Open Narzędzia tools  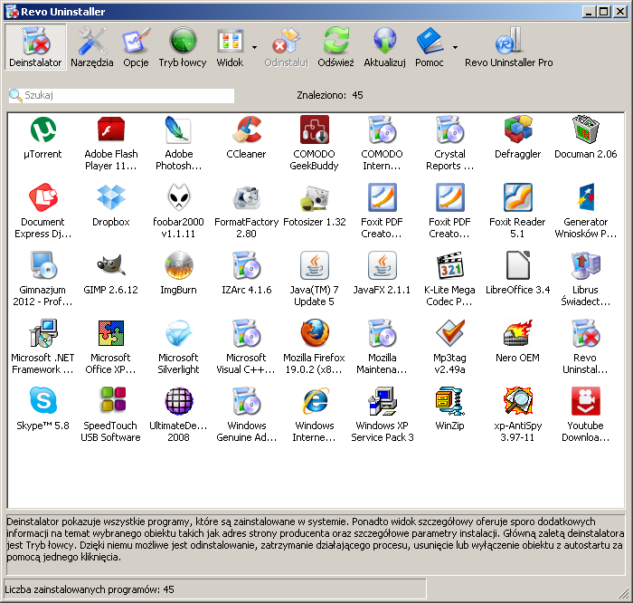92,47
